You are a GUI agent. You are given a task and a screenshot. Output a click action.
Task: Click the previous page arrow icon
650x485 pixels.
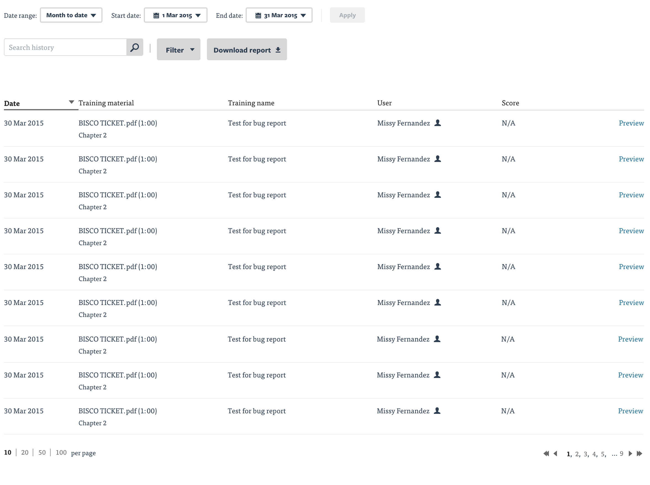point(555,453)
